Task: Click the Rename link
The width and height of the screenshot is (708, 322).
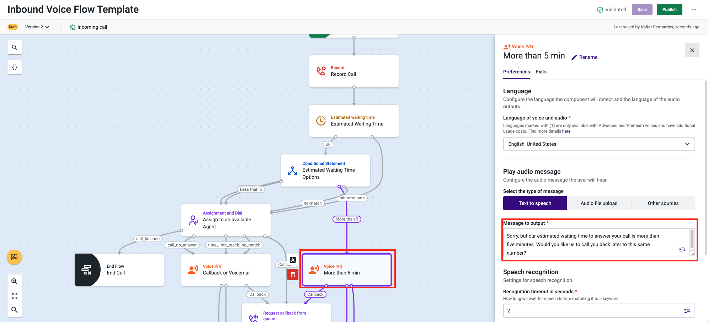Action: [x=588, y=57]
